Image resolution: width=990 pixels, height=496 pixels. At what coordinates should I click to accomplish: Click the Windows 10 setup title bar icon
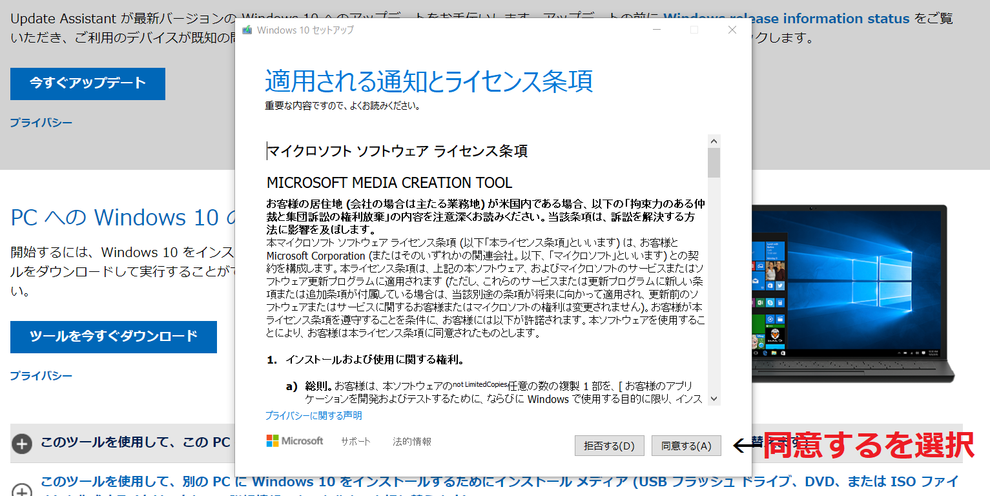point(247,30)
